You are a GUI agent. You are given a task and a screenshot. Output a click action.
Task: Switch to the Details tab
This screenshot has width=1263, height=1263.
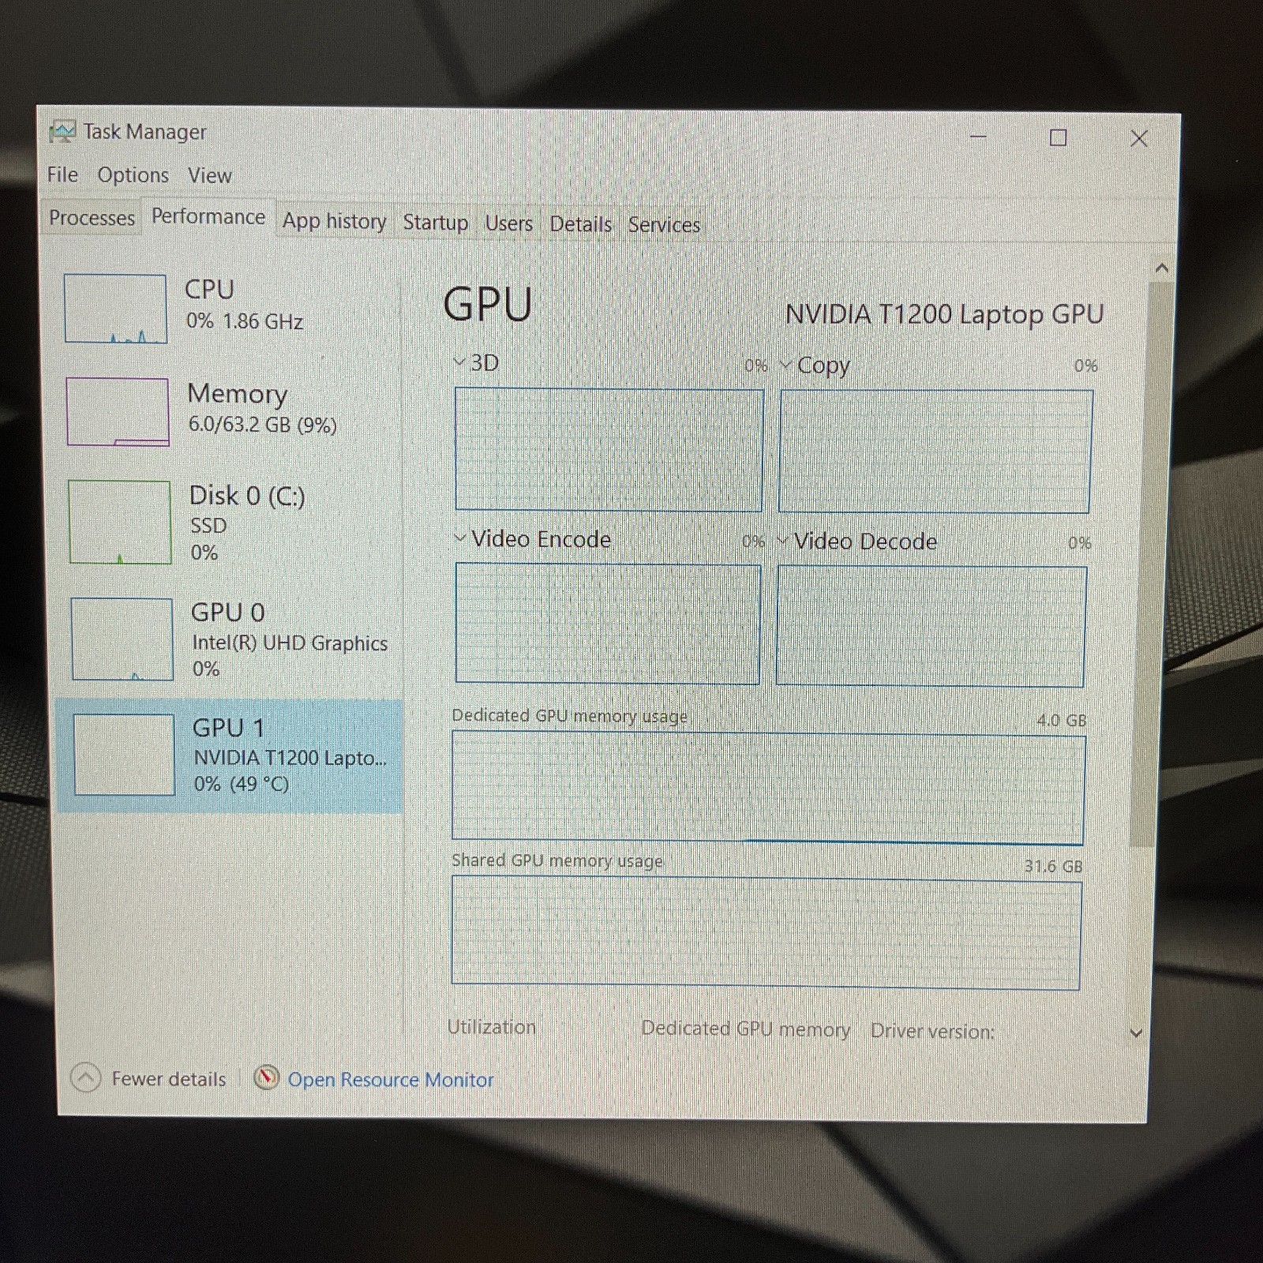coord(581,225)
